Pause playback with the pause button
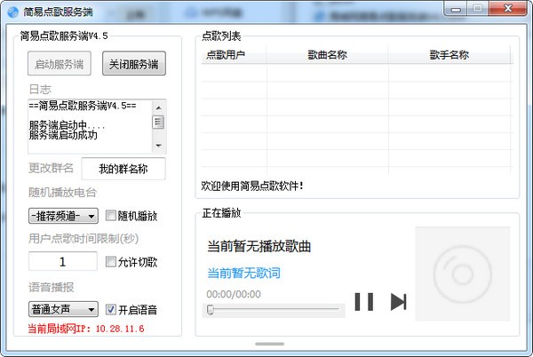The width and height of the screenshot is (533, 357). click(363, 302)
